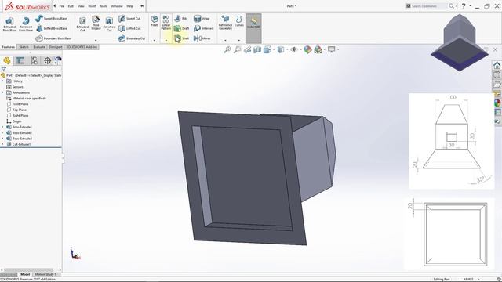The image size is (502, 282).
Task: Apply the Draft tool
Action: pyautogui.click(x=181, y=28)
